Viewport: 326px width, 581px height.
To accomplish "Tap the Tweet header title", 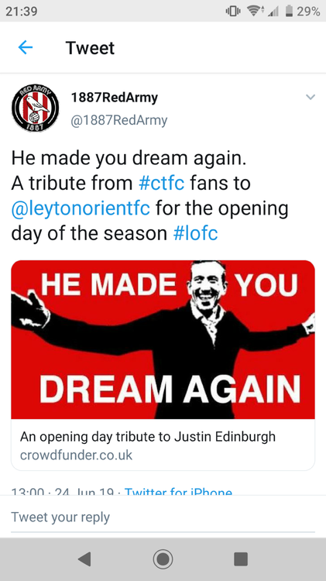I will (90, 48).
